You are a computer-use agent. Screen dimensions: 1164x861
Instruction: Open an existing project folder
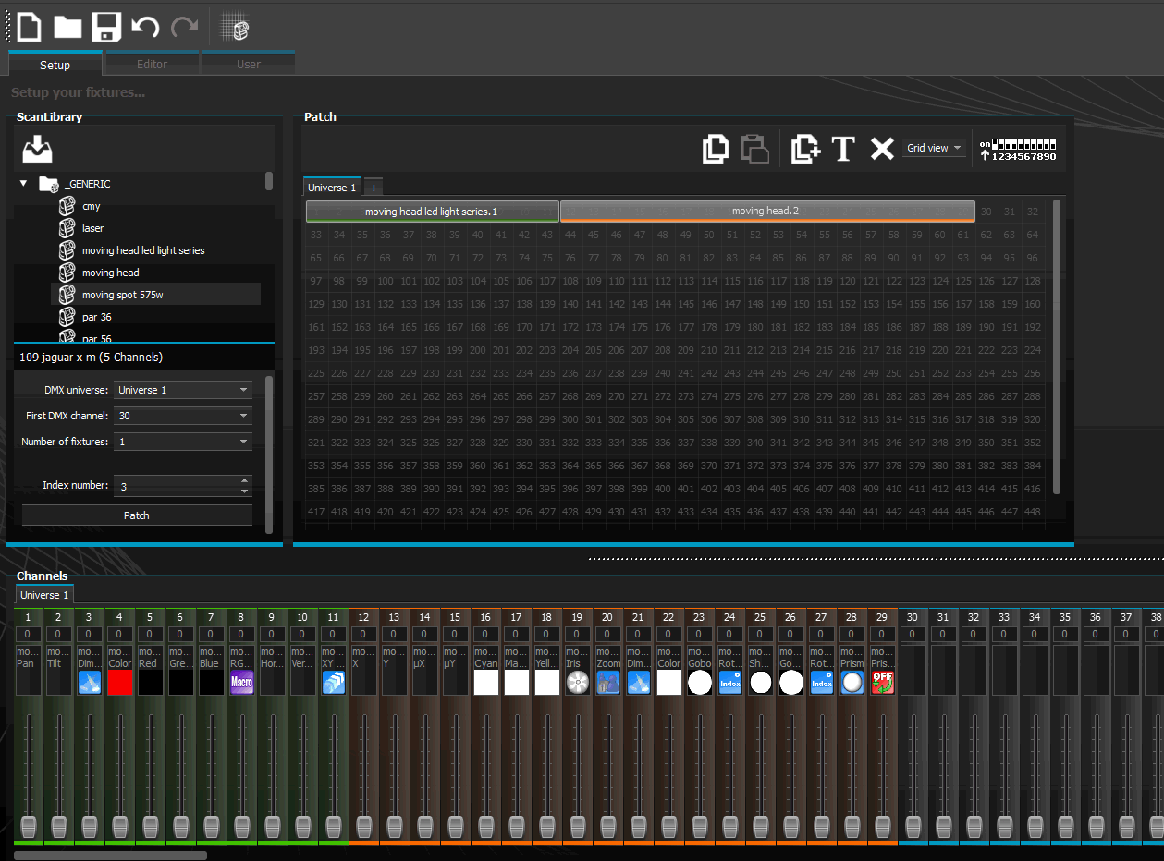click(67, 26)
